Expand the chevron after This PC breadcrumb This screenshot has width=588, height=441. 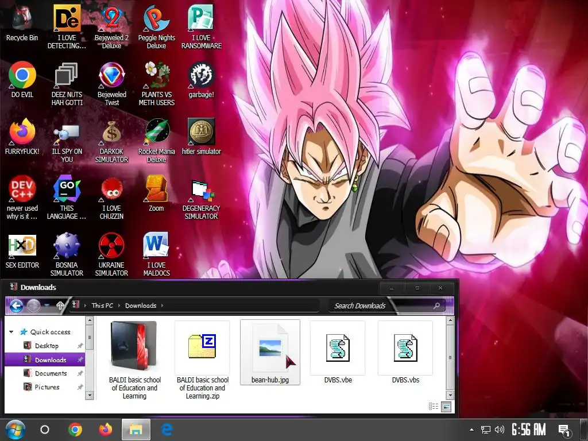[119, 305]
